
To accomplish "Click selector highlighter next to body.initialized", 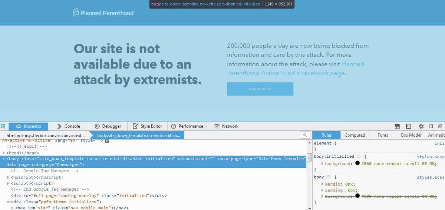I will [x=359, y=157].
